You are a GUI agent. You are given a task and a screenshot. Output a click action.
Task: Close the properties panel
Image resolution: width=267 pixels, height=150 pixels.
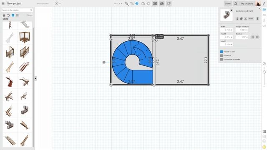[259, 8]
